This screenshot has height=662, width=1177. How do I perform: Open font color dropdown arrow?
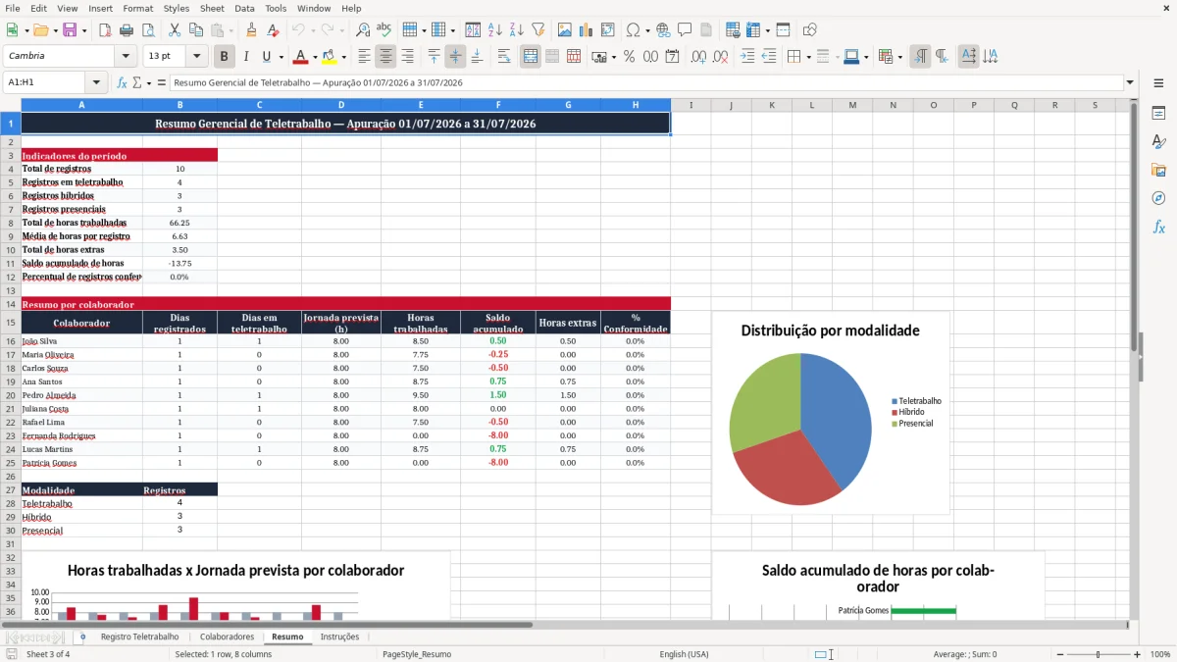[315, 57]
